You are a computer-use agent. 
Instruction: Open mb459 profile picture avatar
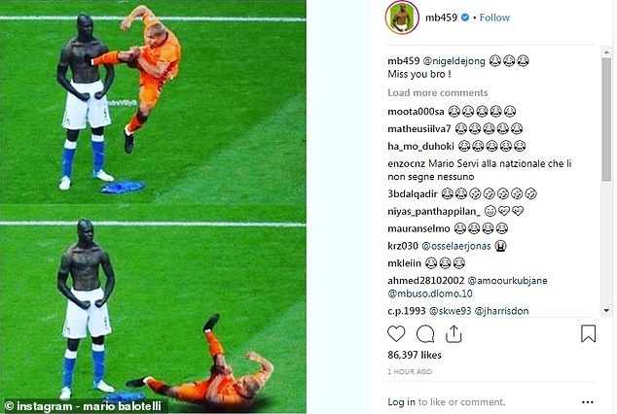click(402, 17)
